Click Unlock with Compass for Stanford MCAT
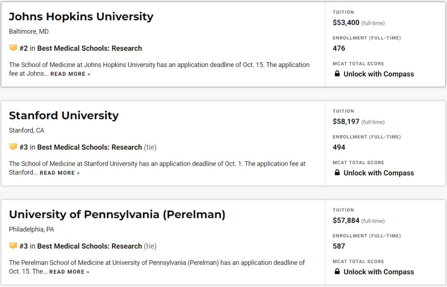 coord(378,173)
